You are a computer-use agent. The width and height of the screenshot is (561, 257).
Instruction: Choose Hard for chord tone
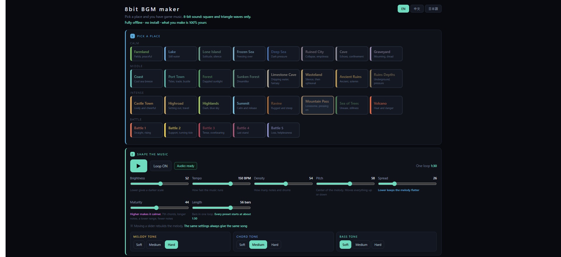coord(275,245)
